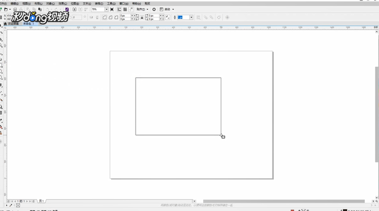Click the Save icon in the toolbar
This screenshot has height=211, width=379.
pyautogui.click(x=15, y=9)
